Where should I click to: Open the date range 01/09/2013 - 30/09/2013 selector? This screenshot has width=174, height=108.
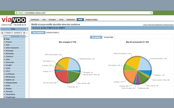(13, 33)
